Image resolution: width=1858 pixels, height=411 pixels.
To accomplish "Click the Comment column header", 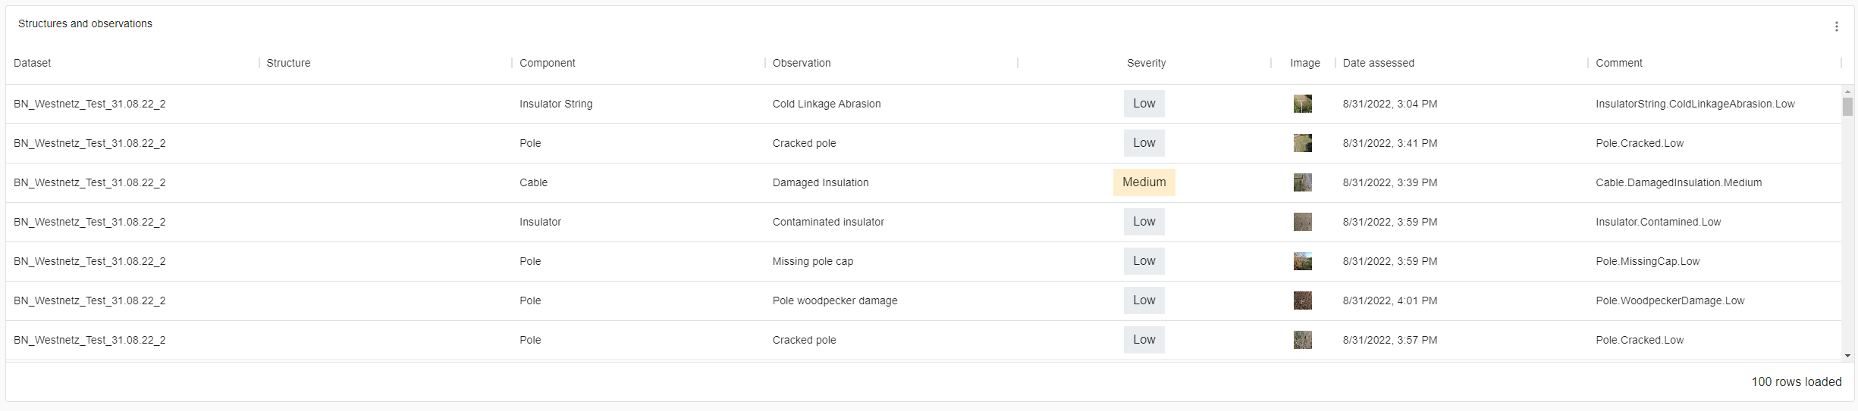I will pos(1618,63).
